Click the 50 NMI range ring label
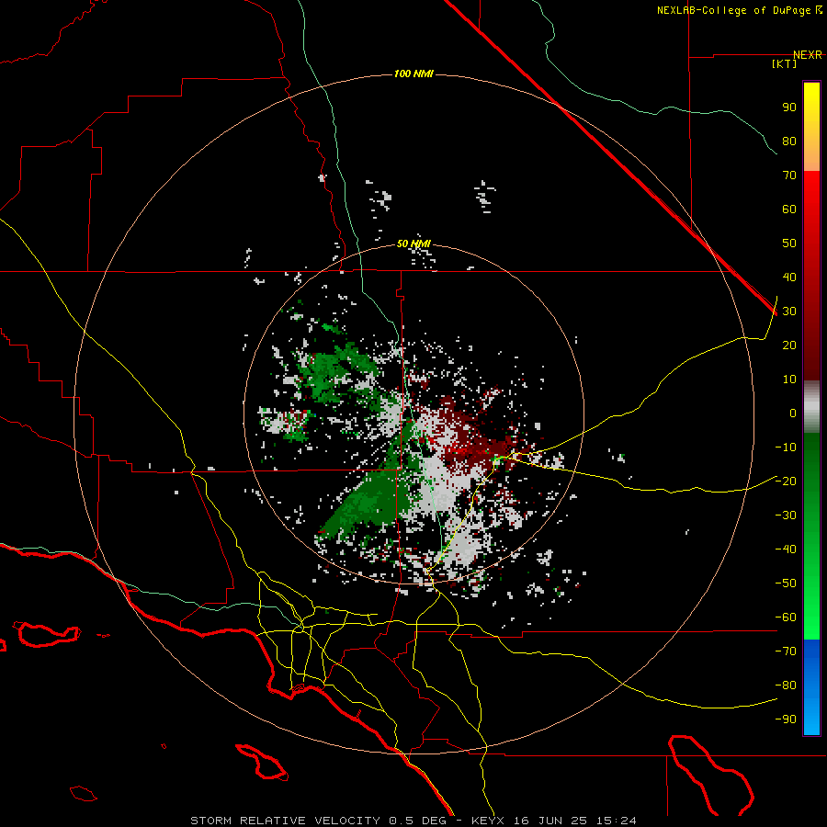The image size is (827, 827). [x=413, y=244]
